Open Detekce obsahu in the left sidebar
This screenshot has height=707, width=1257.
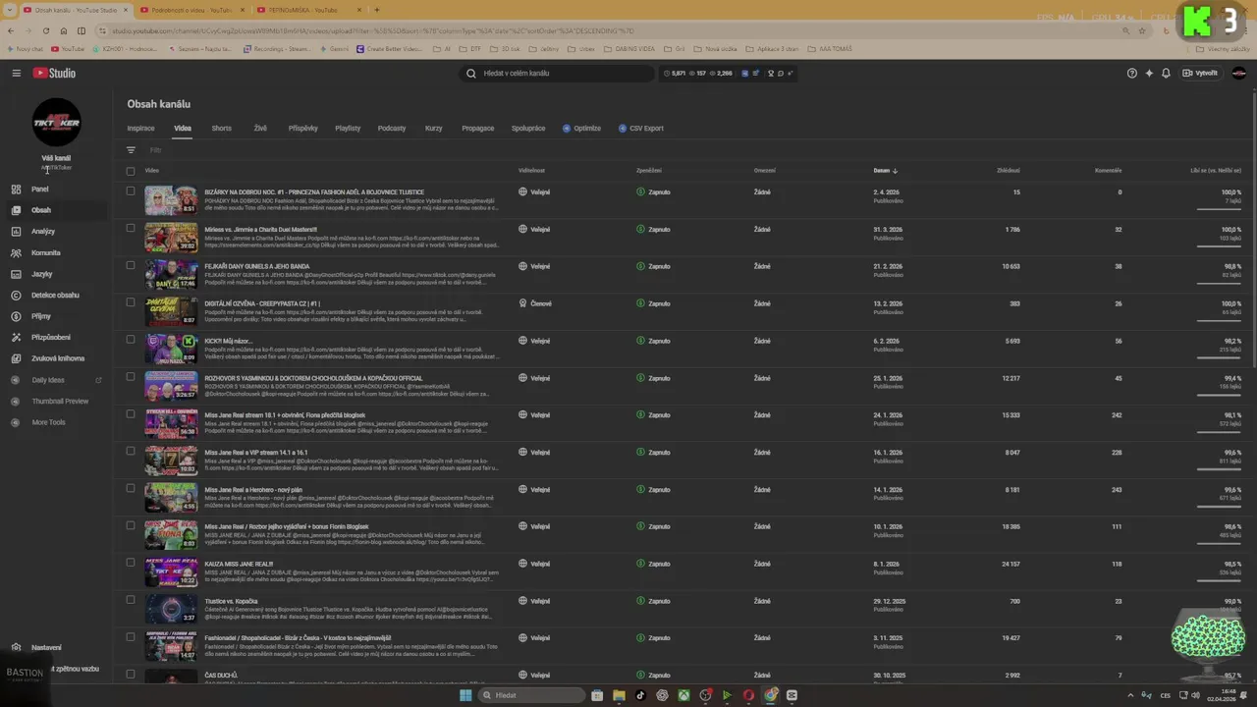click(x=55, y=295)
